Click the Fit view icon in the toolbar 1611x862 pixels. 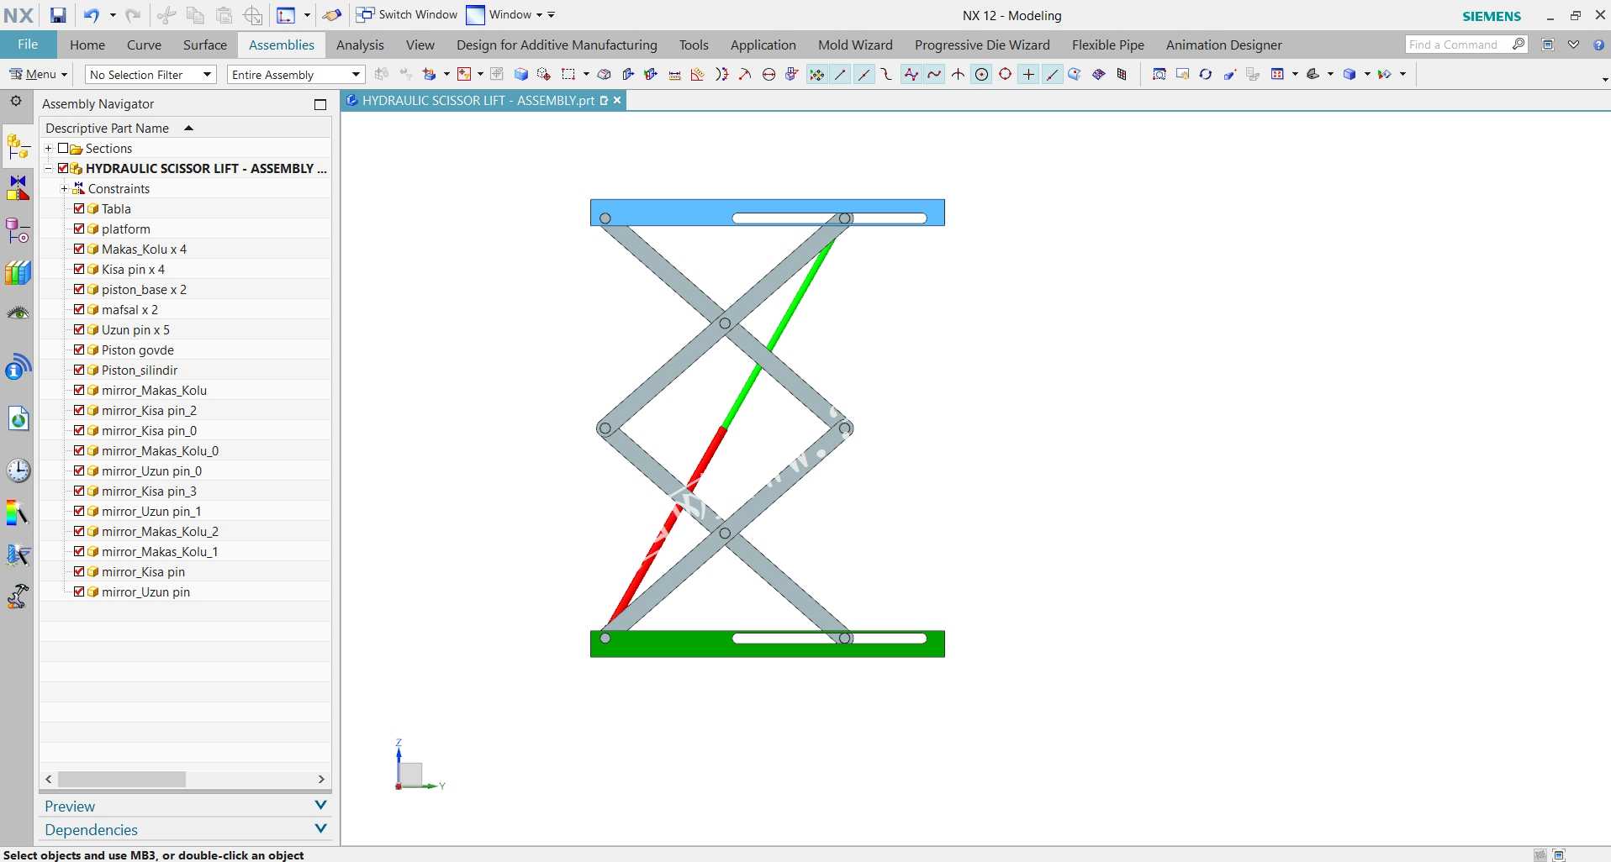pos(1159,75)
